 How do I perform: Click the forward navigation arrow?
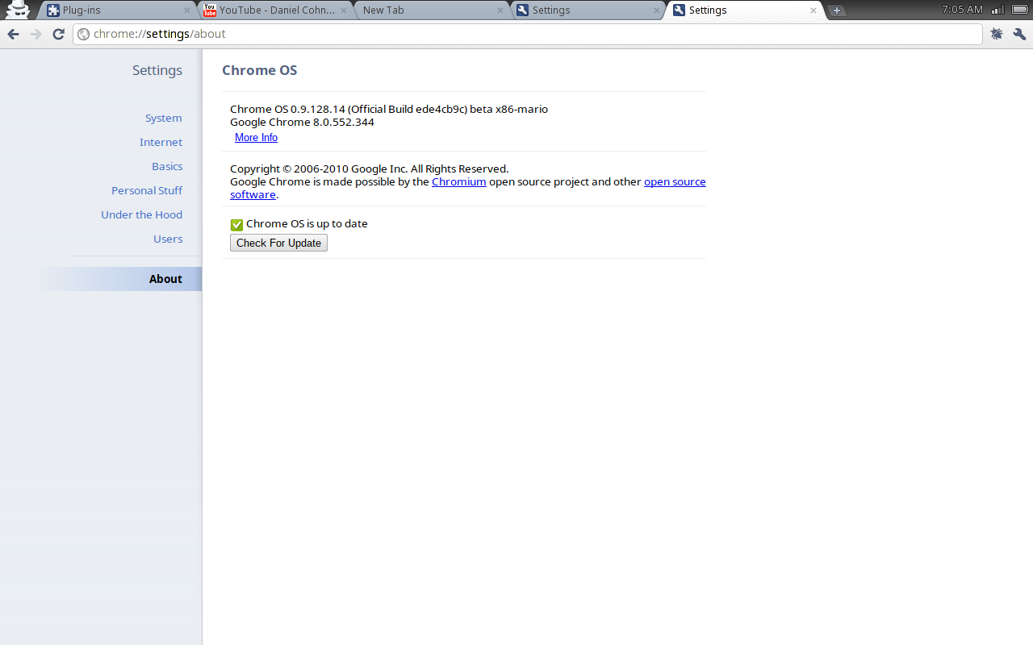36,34
